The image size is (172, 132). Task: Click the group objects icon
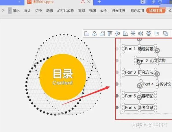(x=156, y=33)
